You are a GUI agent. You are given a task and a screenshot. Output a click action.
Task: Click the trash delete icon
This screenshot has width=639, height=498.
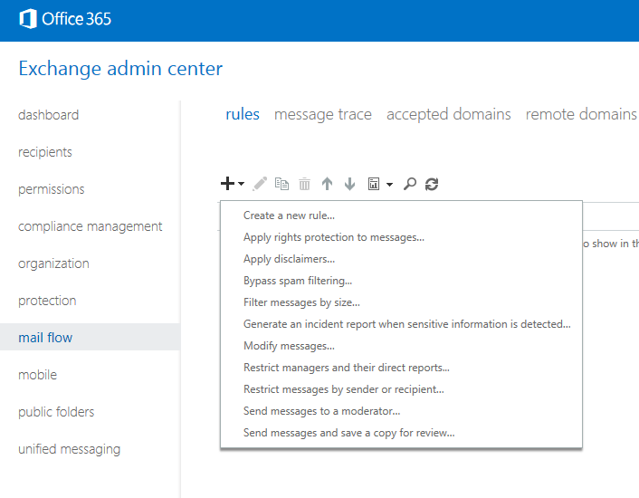304,184
